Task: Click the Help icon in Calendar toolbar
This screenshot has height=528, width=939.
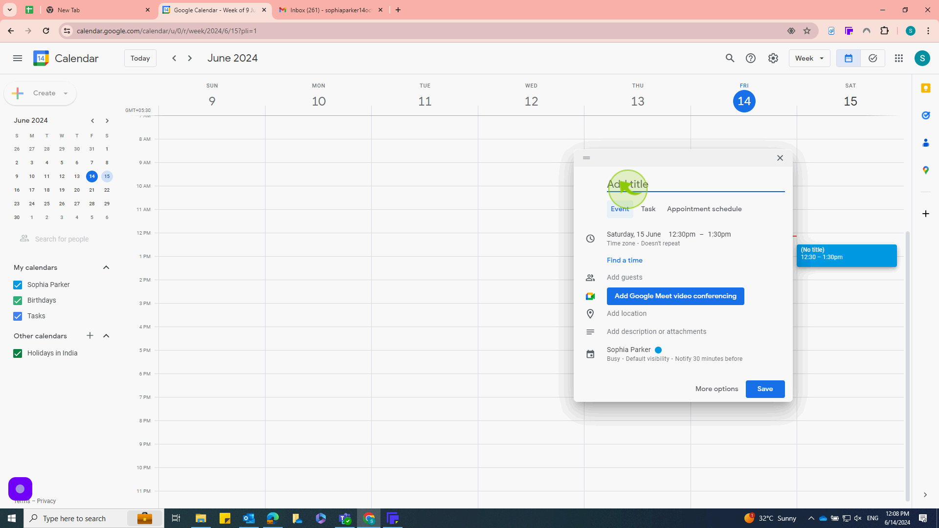Action: pos(750,58)
